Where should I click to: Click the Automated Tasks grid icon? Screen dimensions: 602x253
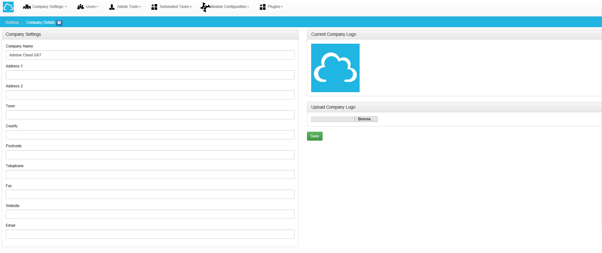pyautogui.click(x=154, y=7)
